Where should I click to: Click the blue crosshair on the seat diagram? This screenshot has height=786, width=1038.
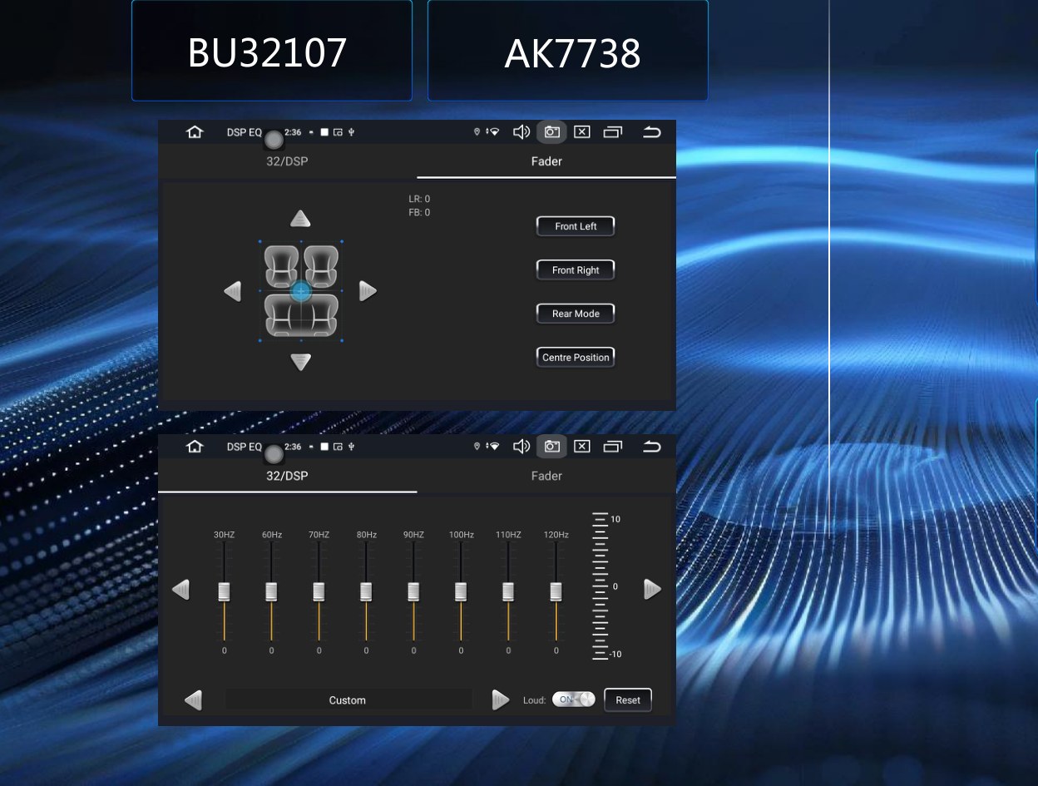pyautogui.click(x=301, y=291)
